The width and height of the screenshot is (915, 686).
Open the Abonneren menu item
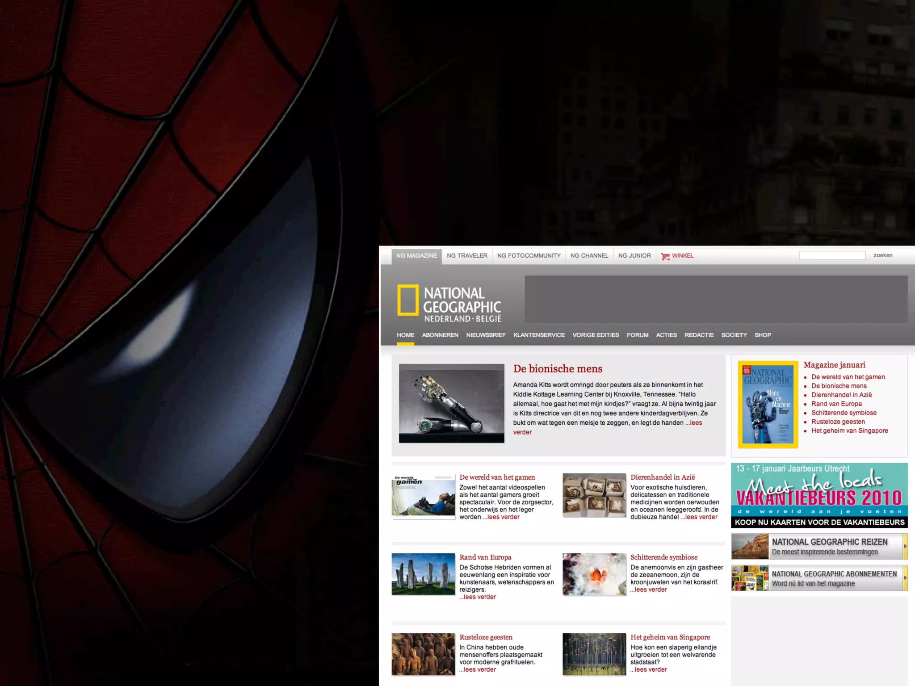(x=440, y=335)
